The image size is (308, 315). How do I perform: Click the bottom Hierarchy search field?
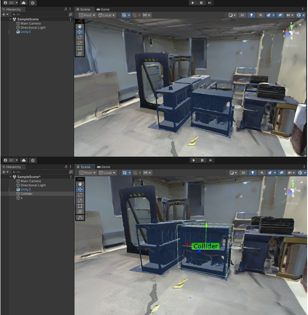click(x=40, y=172)
